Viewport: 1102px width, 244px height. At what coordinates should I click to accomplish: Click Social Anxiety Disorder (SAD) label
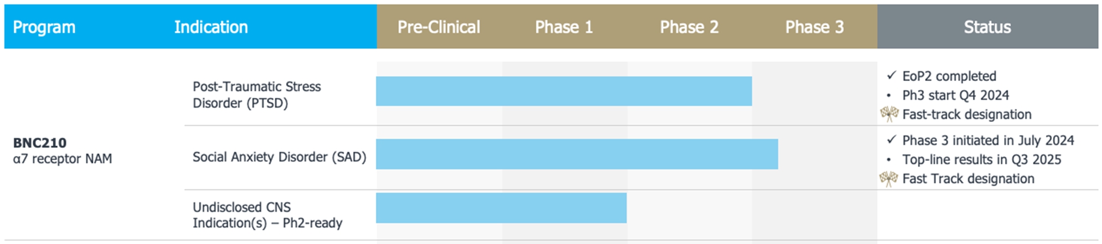pyautogui.click(x=279, y=157)
